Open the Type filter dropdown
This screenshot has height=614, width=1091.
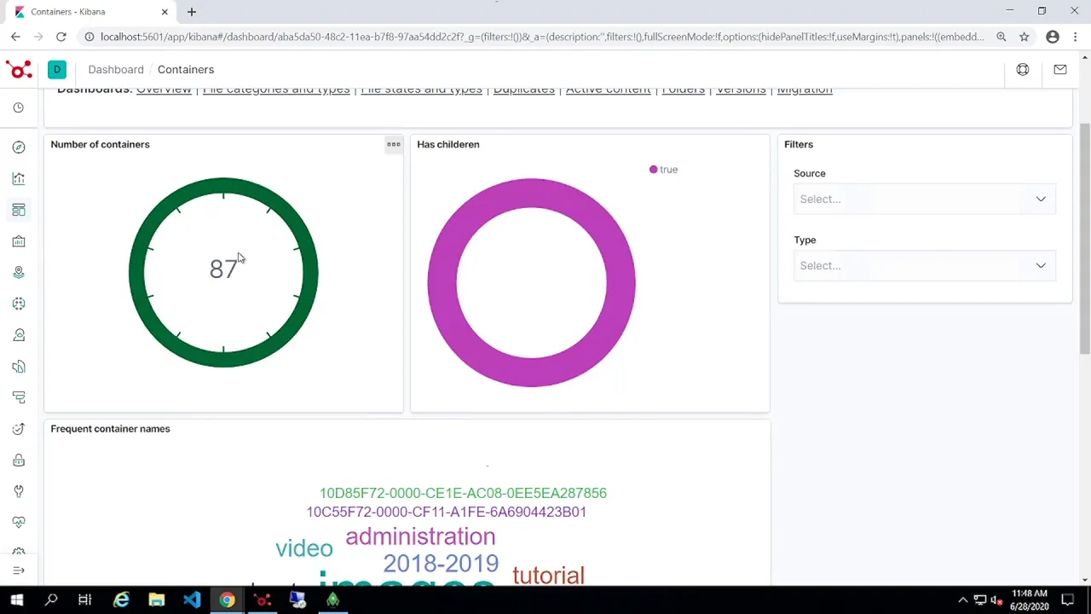(x=925, y=265)
